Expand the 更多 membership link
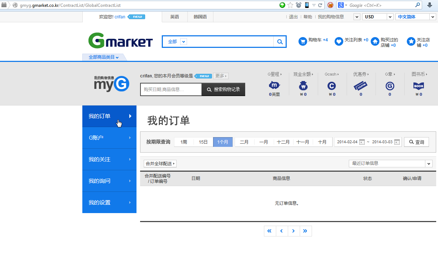This screenshot has width=438, height=257. pos(221,76)
